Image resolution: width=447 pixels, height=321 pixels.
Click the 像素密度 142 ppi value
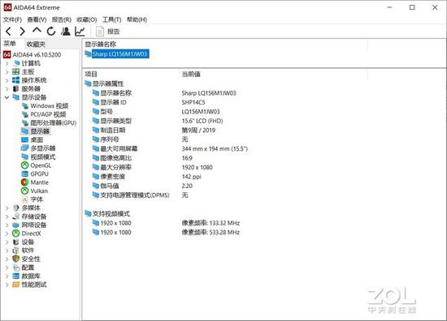tap(191, 177)
